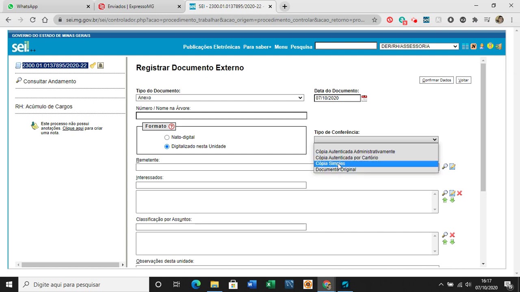520x292 pixels.
Task: Focus the Interessados input field
Action: (x=221, y=185)
